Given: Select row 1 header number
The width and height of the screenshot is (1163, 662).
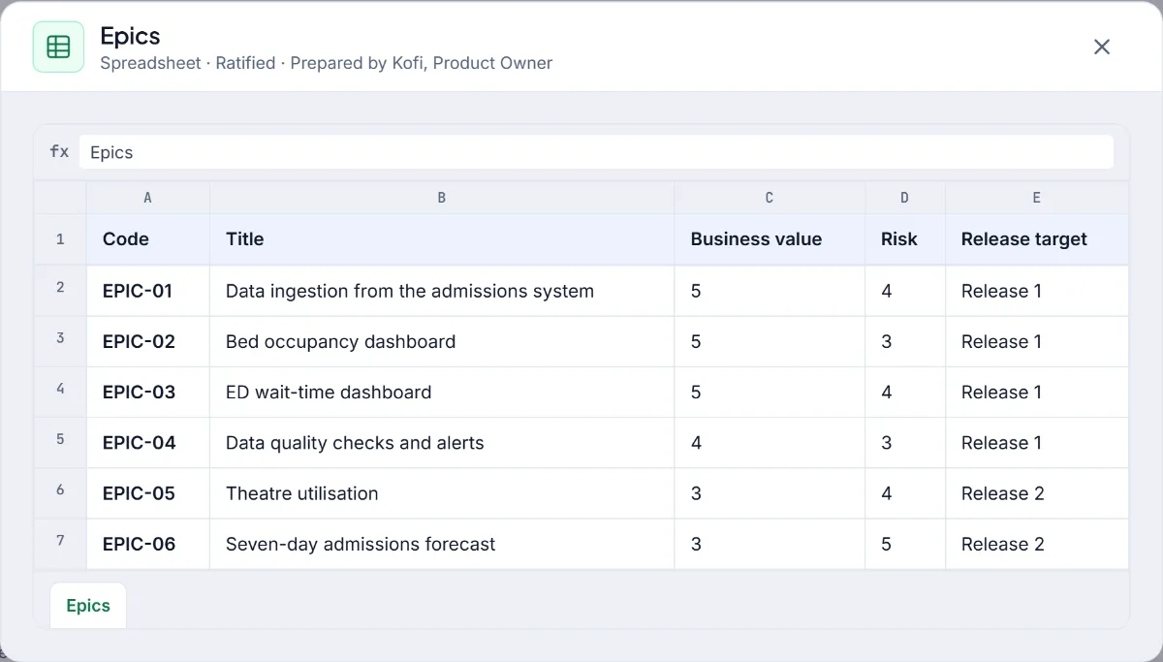Looking at the screenshot, I should tap(60, 239).
